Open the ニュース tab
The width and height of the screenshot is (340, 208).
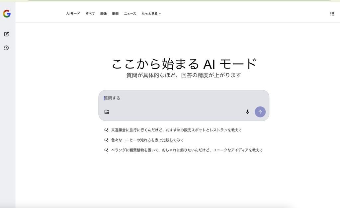(x=130, y=14)
